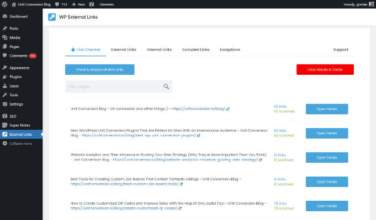Image resolution: width=376 pixels, height=220 pixels.
Task: Click the search magnifier icon in filter box
Action: click(x=166, y=86)
